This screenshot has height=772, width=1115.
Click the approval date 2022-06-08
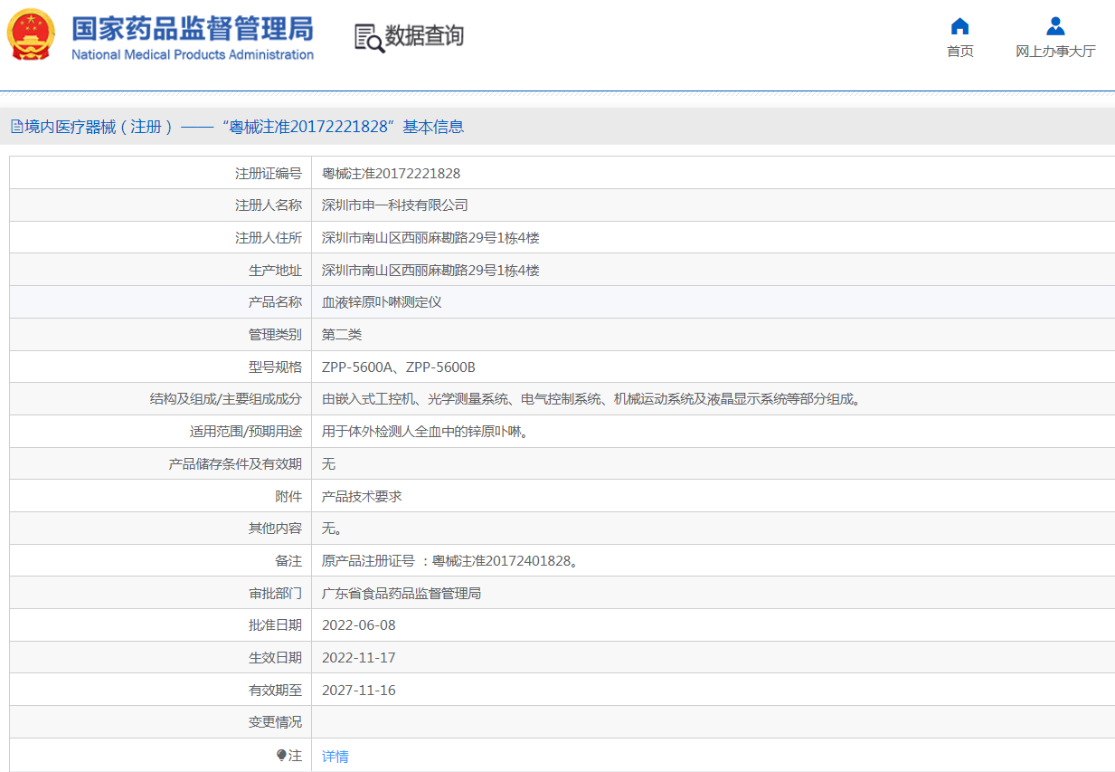[x=358, y=625]
